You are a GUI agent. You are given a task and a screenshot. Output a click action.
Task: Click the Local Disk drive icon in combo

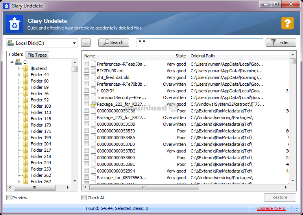(11, 43)
